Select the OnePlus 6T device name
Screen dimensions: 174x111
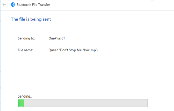click(x=56, y=38)
